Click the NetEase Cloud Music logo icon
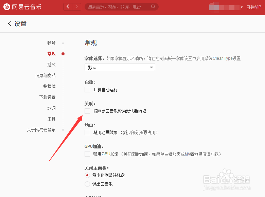Image resolution: width=265 pixels, height=197 pixels. click(x=7, y=7)
